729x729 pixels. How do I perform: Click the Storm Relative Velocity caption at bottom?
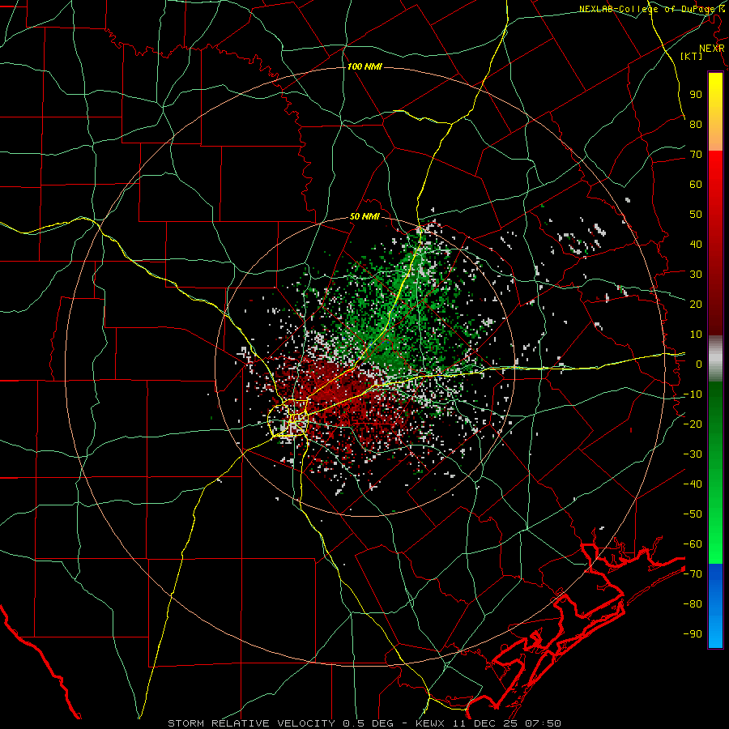pyautogui.click(x=364, y=723)
